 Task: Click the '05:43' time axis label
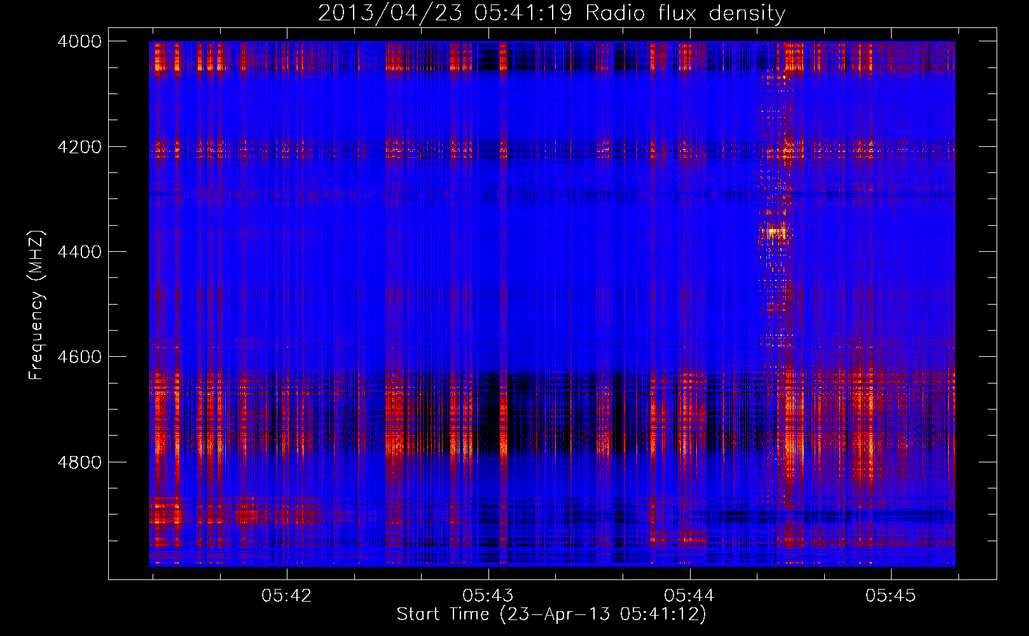click(x=488, y=596)
